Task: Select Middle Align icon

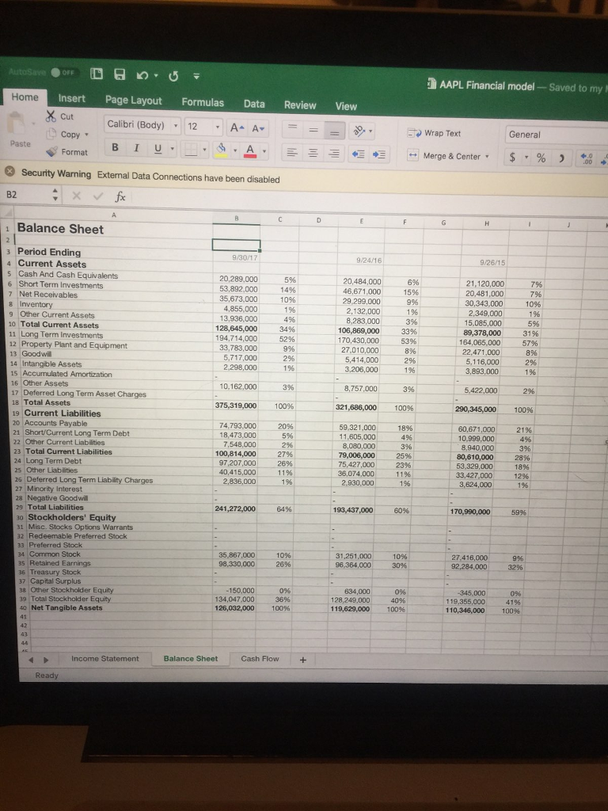Action: coord(313,129)
